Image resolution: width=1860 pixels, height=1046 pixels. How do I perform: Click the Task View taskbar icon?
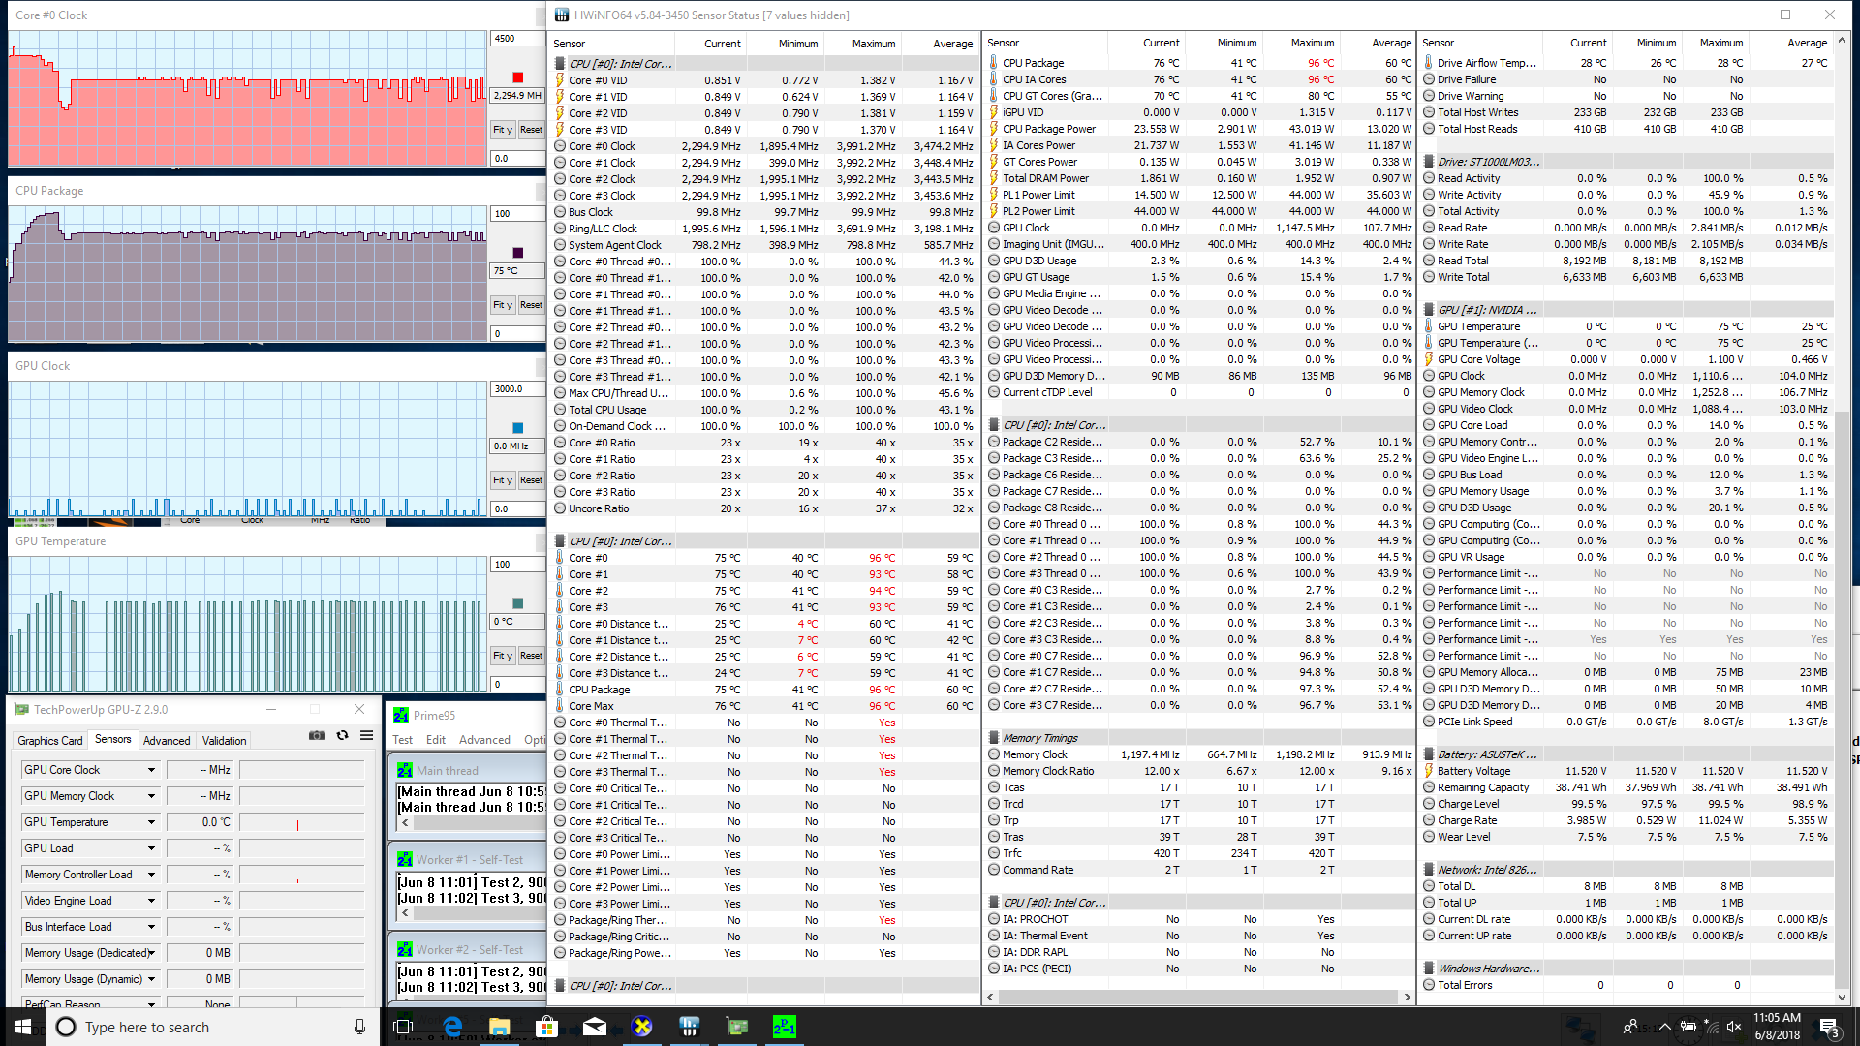[404, 1027]
